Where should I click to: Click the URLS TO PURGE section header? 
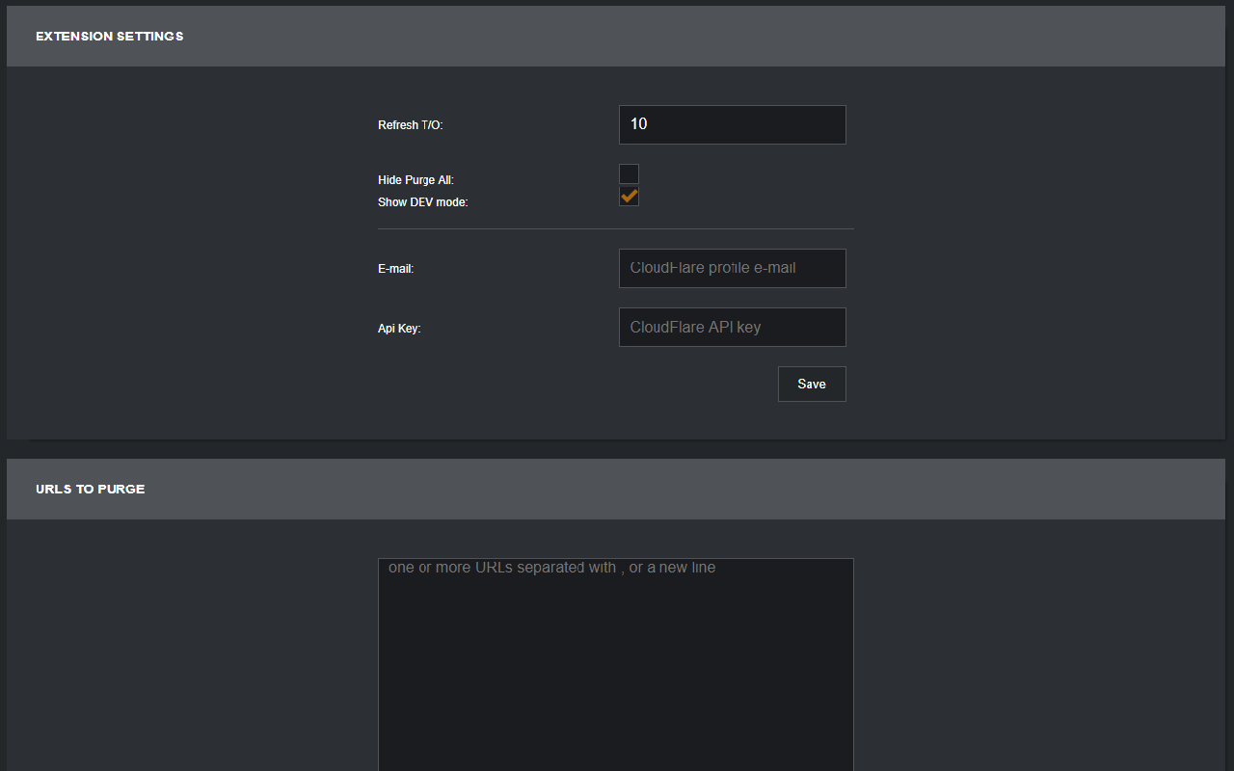coord(90,489)
